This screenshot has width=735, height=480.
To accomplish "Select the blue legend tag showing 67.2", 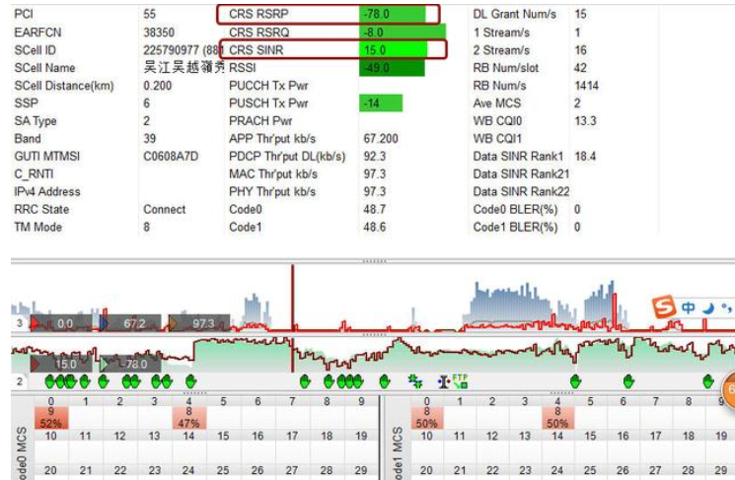I will pos(130,323).
